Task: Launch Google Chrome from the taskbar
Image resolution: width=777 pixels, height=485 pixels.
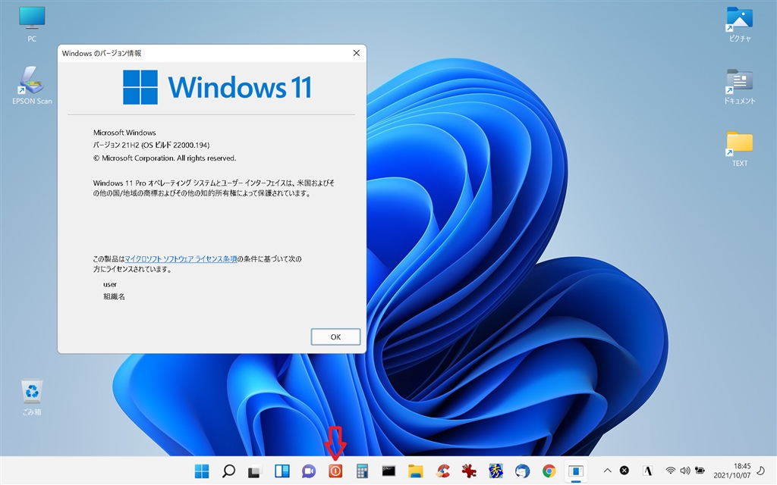Action: pyautogui.click(x=549, y=471)
